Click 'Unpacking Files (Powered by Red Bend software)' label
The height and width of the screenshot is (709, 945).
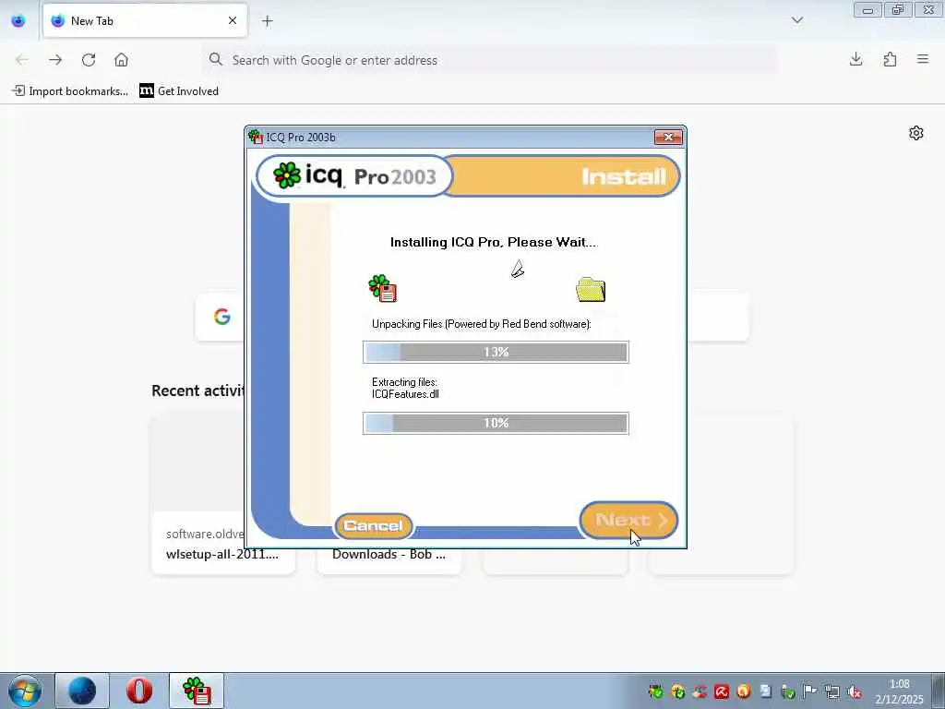pos(482,324)
